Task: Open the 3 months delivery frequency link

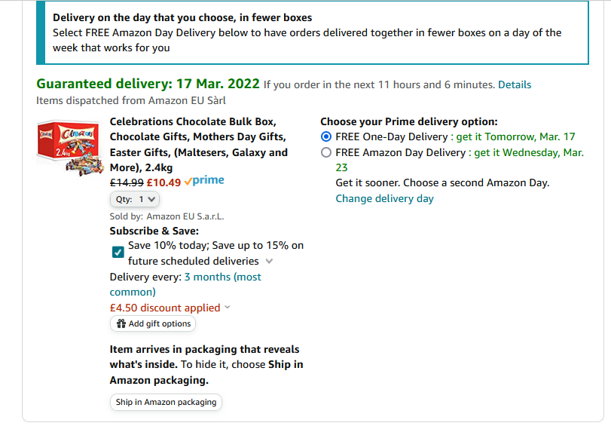Action: point(185,284)
